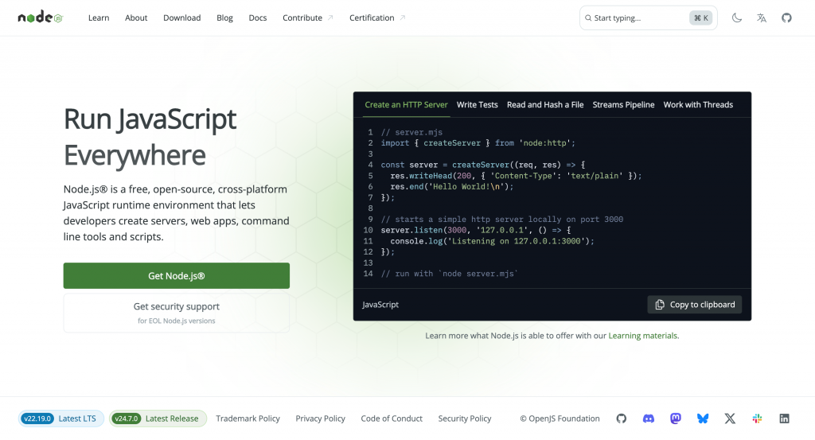815x440 pixels.
Task: Open the Streams Pipeline tab
Action: [x=623, y=104]
